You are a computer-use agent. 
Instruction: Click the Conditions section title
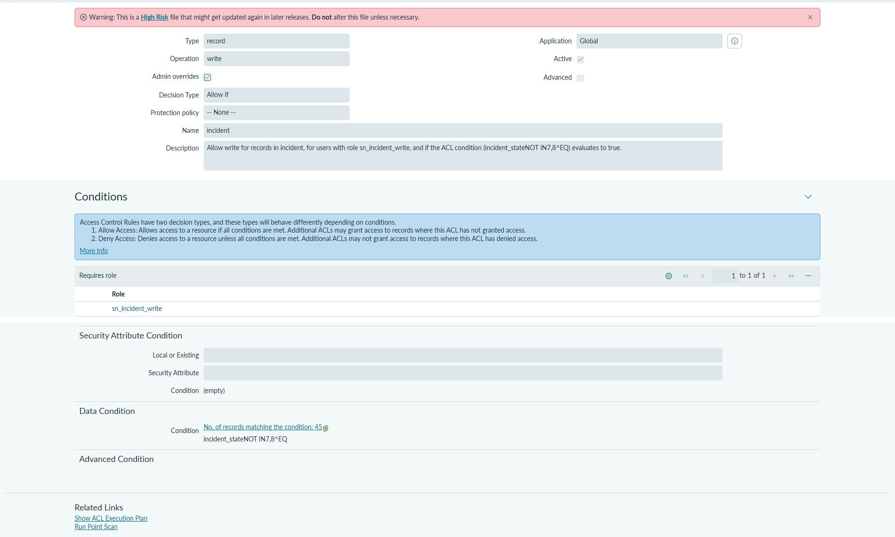[x=101, y=197]
